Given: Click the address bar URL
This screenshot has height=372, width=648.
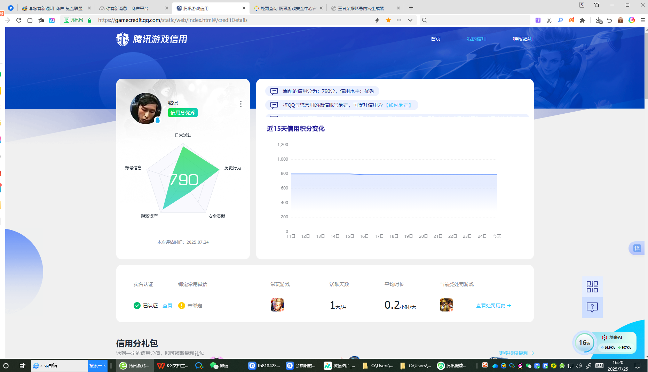Looking at the screenshot, I should [173, 20].
